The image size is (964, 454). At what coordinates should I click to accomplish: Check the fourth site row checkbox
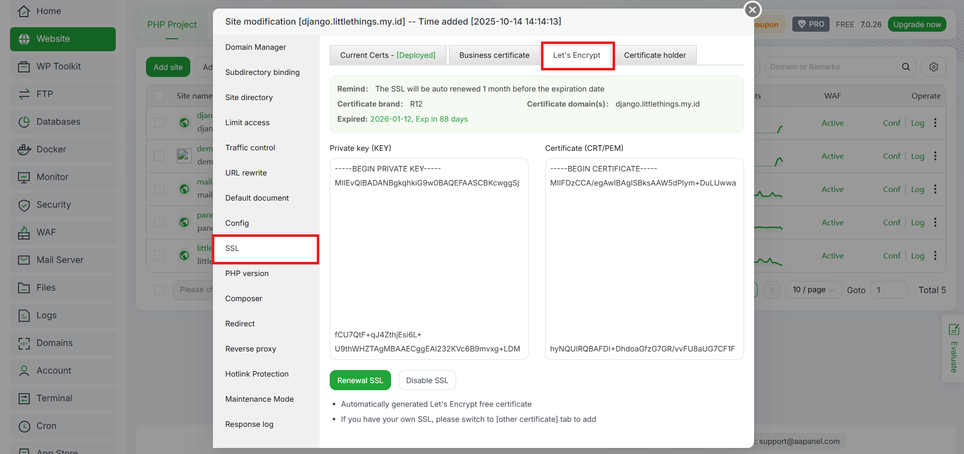tap(159, 222)
